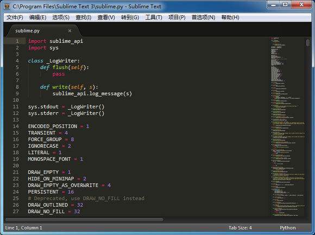Close the Sublime Text window
Image resolution: width=315 pixels, height=235 pixels.
tap(301, 5)
